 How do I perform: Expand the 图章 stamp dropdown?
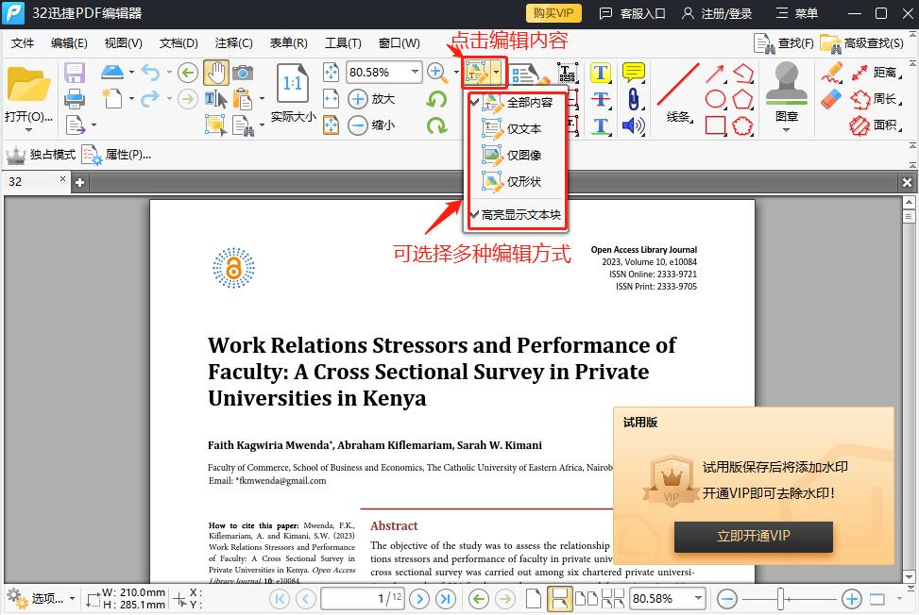[x=786, y=129]
